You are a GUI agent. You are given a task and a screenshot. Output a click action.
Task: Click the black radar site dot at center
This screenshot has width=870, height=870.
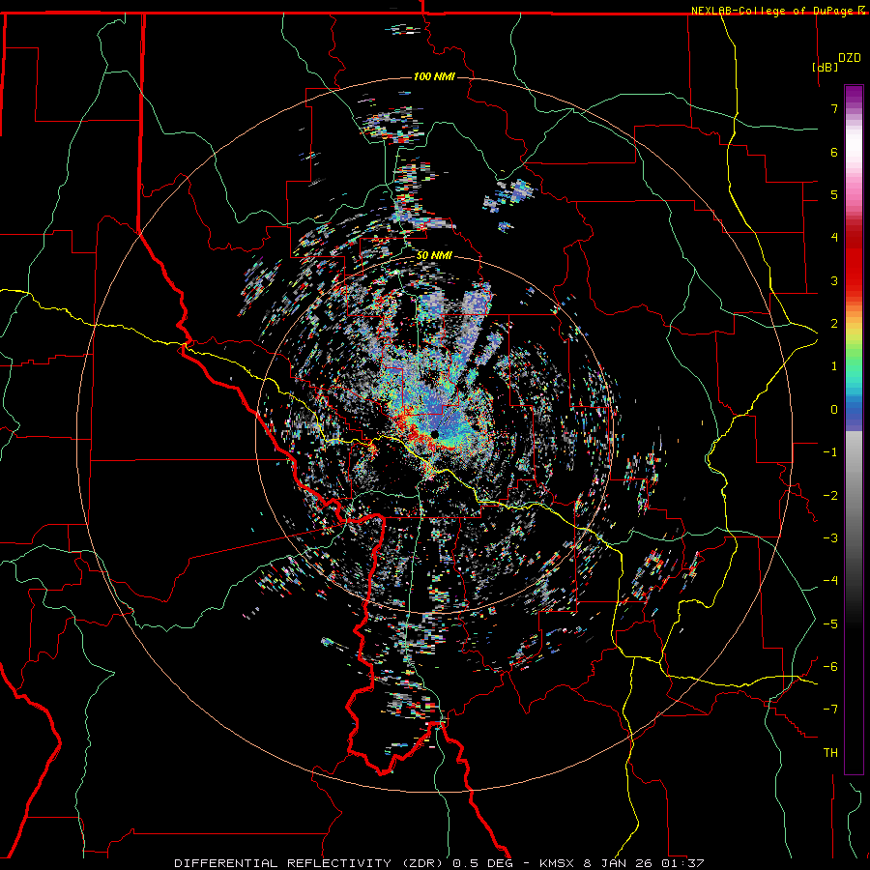(434, 434)
